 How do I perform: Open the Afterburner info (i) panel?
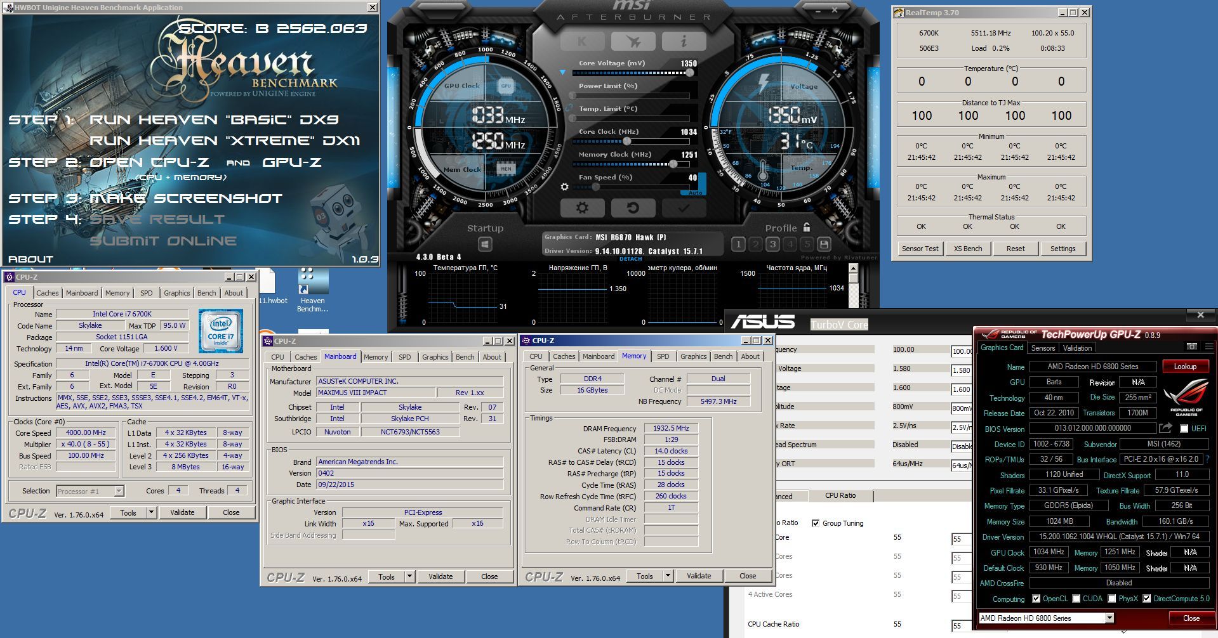tap(684, 41)
